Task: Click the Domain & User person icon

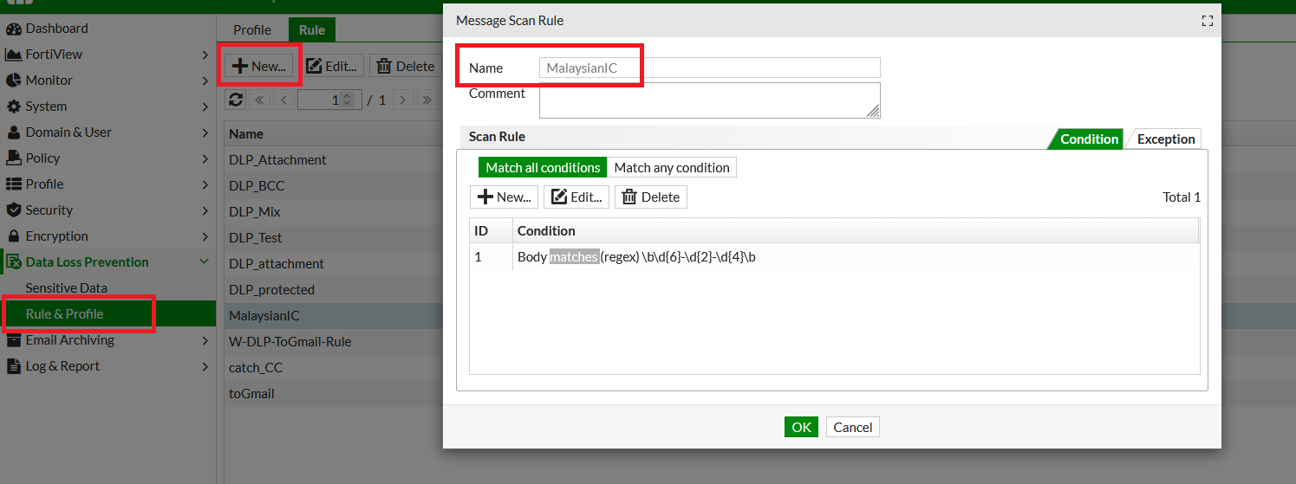Action: pyautogui.click(x=13, y=132)
